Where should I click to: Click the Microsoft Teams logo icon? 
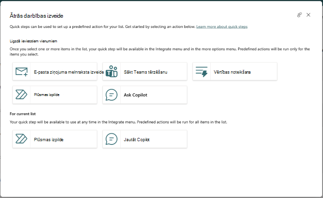coord(111,71)
